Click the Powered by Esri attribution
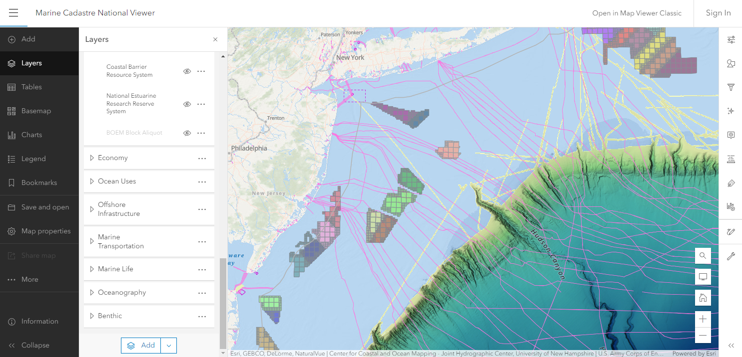The image size is (742, 357). coord(694,354)
